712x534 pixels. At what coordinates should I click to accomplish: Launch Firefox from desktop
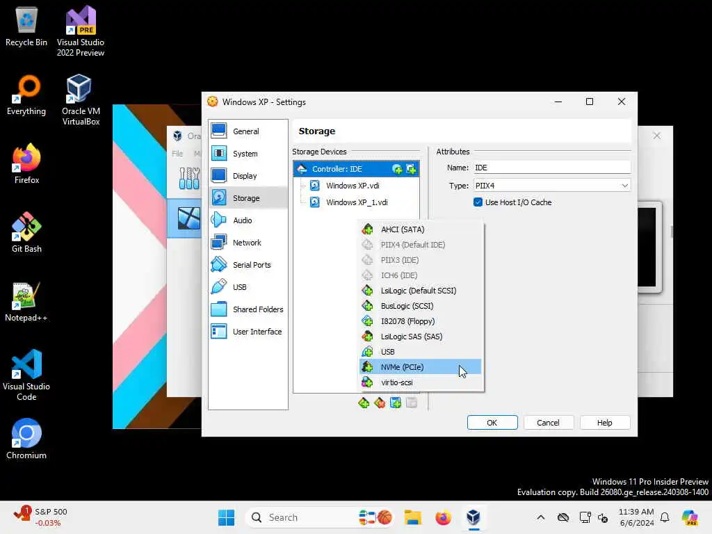pyautogui.click(x=26, y=164)
